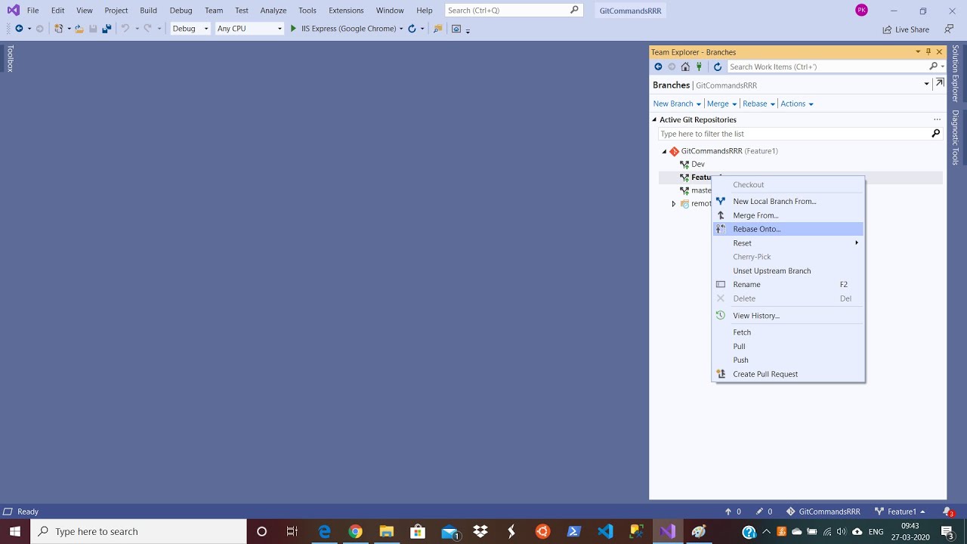
Task: Click the New Project toolbar icon
Action: [58, 29]
